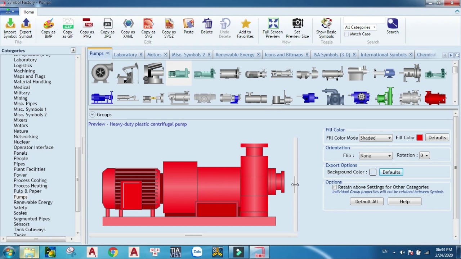461x259 pixels.
Task: Click the Delete trash icon
Action: [x=207, y=27]
